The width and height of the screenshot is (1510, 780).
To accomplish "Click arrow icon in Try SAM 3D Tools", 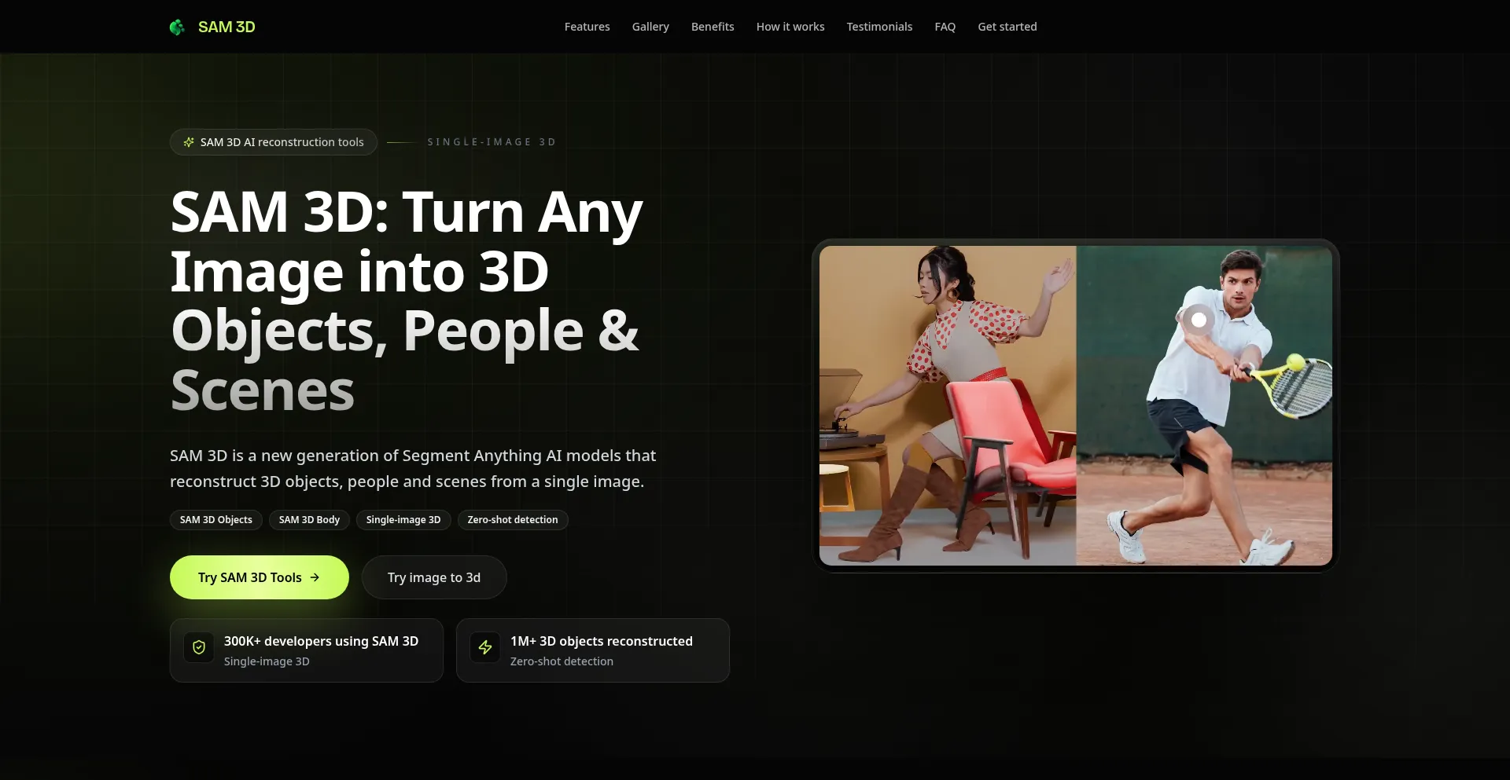I will (x=315, y=577).
